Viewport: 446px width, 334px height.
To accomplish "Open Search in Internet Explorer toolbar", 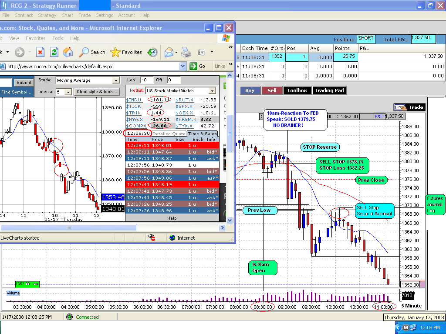I will point(92,52).
